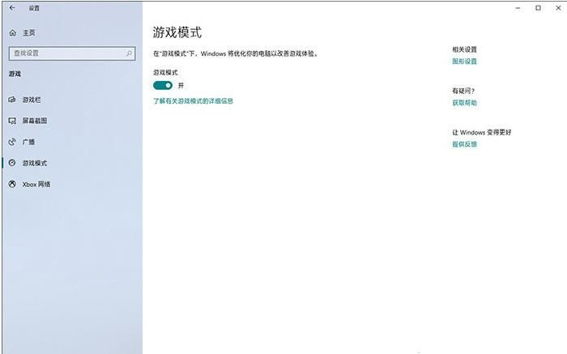Image resolution: width=567 pixels, height=354 pixels.
Task: Select the 主页 text label in the sidebar
Action: pos(29,33)
